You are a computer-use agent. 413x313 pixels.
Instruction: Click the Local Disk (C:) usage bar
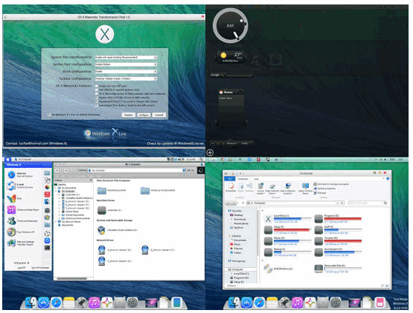pos(293,219)
